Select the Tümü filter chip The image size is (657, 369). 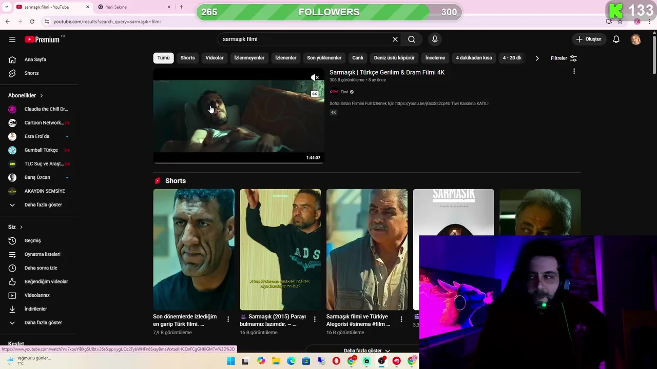(163, 58)
